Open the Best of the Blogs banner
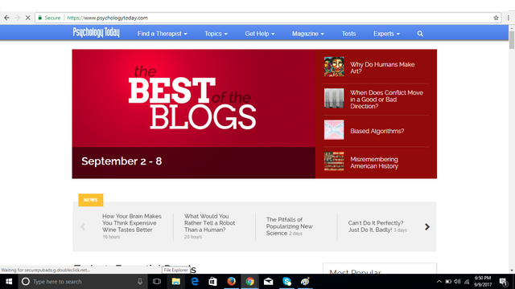 click(194, 114)
